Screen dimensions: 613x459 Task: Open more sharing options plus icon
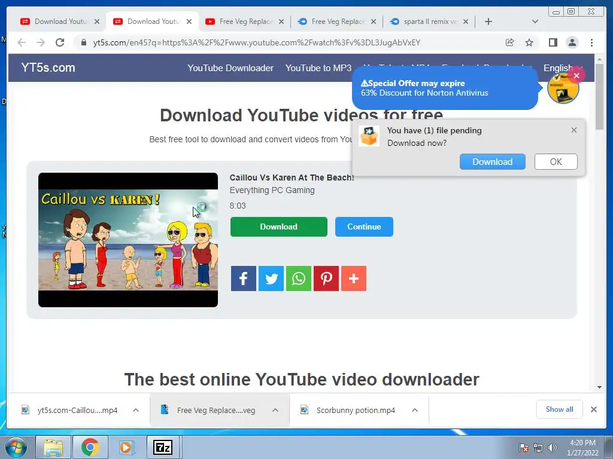click(354, 279)
